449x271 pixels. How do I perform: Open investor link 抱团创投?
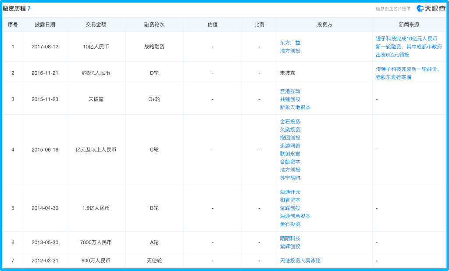pyautogui.click(x=290, y=137)
